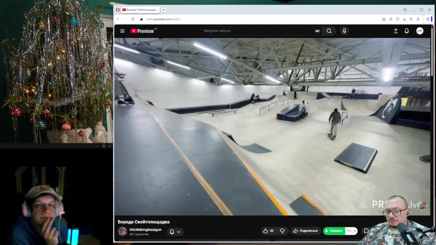This screenshot has width=436, height=245.
Task: Click the green Скачать download button
Action: tap(334, 231)
